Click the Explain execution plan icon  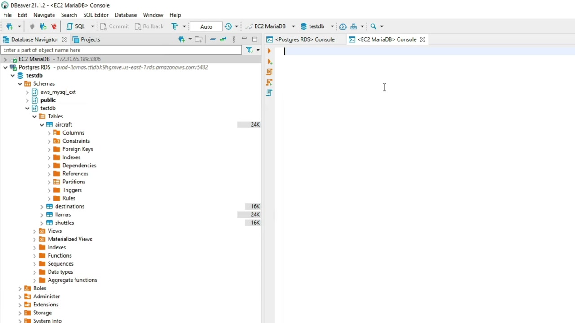coord(269,92)
